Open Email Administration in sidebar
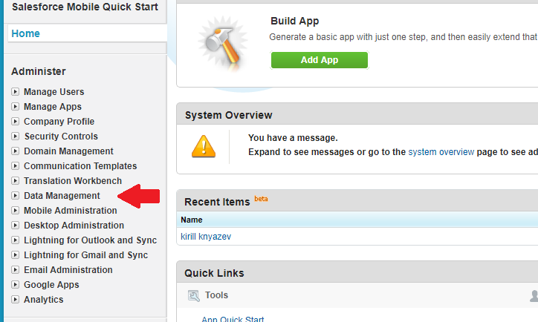This screenshot has height=322, width=538. coord(68,270)
